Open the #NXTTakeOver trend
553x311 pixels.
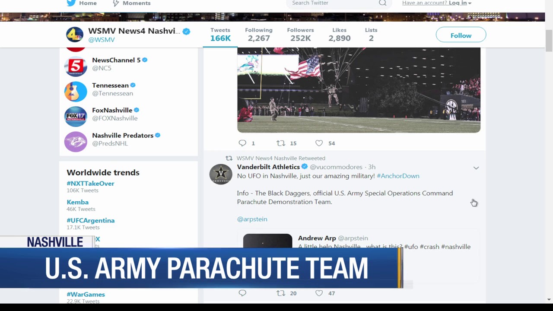pyautogui.click(x=90, y=183)
